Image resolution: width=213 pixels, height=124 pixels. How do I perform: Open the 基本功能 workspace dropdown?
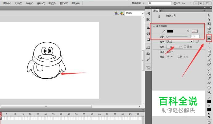click(138, 3)
